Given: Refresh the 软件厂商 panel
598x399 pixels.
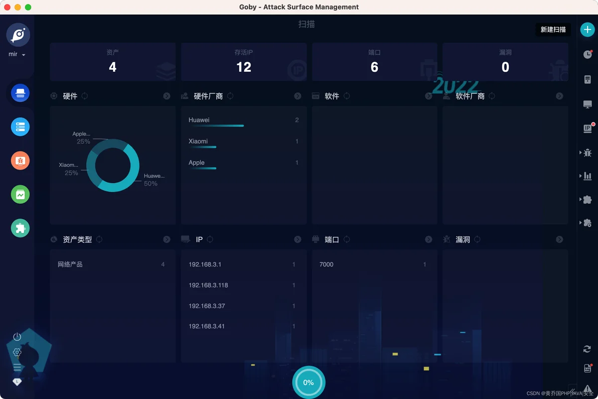Looking at the screenshot, I should pos(492,96).
